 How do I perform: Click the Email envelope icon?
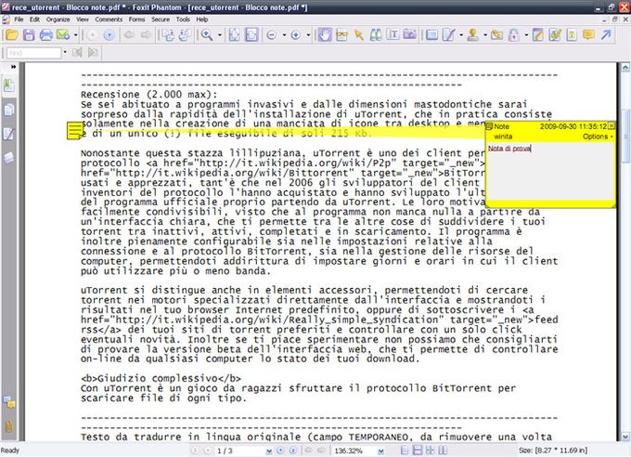(x=63, y=35)
